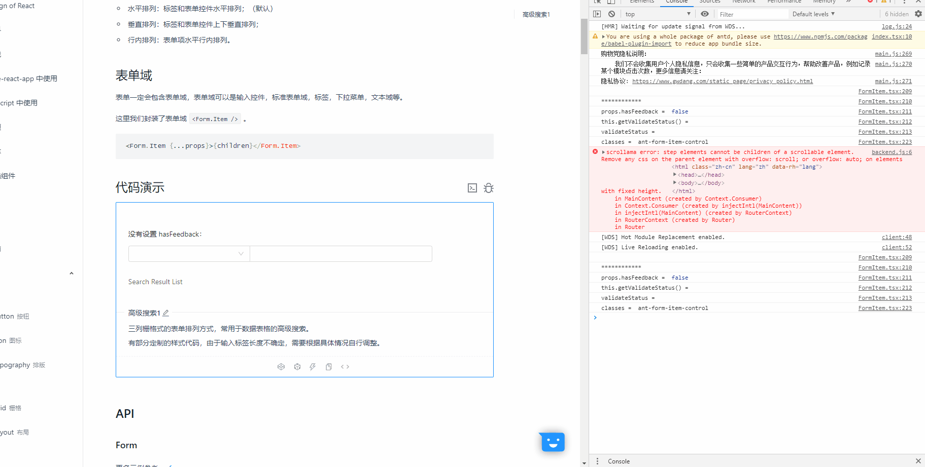Copy the demo code snippet
The height and width of the screenshot is (467, 925).
(329, 367)
